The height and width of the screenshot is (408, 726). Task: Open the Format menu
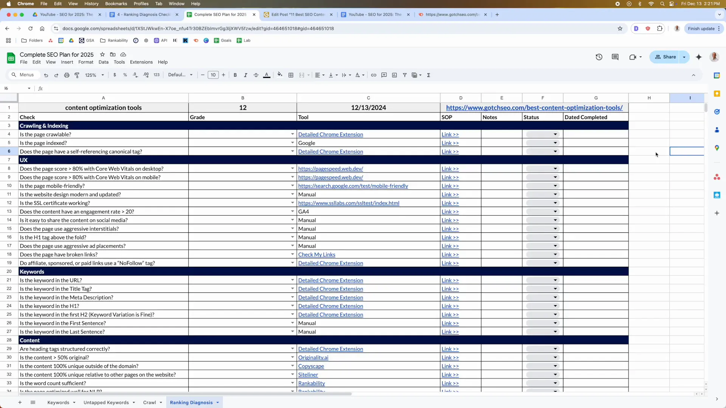click(85, 62)
